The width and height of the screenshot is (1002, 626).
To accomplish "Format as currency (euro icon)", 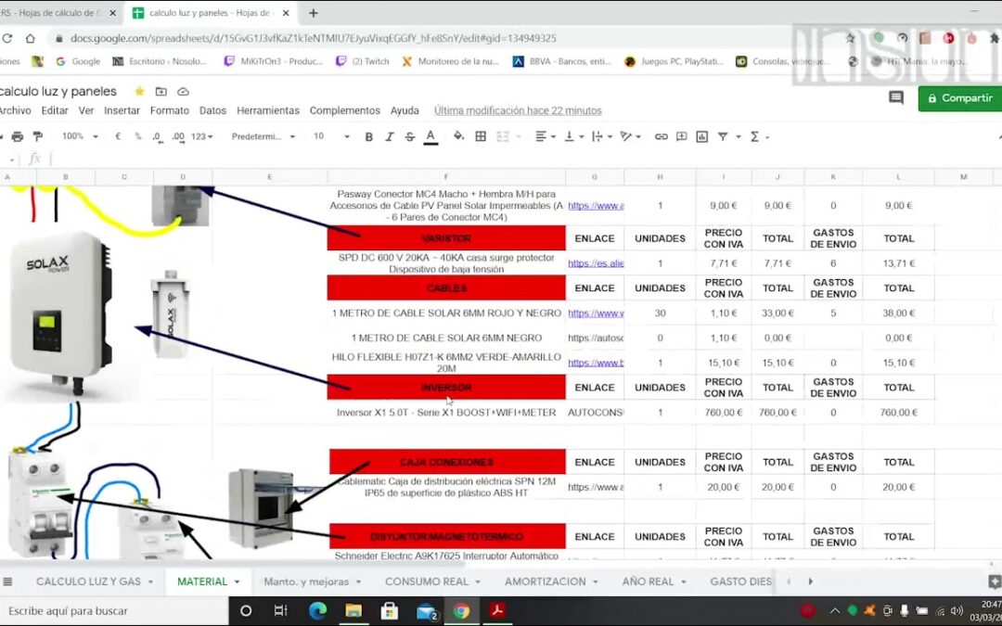I will 118,136.
